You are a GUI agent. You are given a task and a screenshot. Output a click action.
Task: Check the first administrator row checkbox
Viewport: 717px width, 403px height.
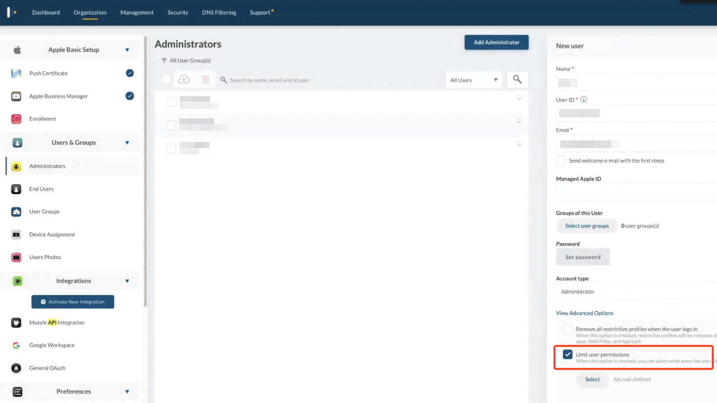coord(171,102)
